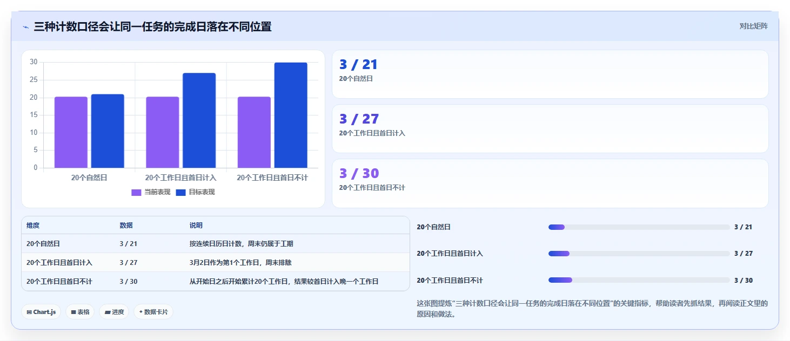Click the Chart.js tag
This screenshot has height=341, width=790.
click(x=41, y=312)
